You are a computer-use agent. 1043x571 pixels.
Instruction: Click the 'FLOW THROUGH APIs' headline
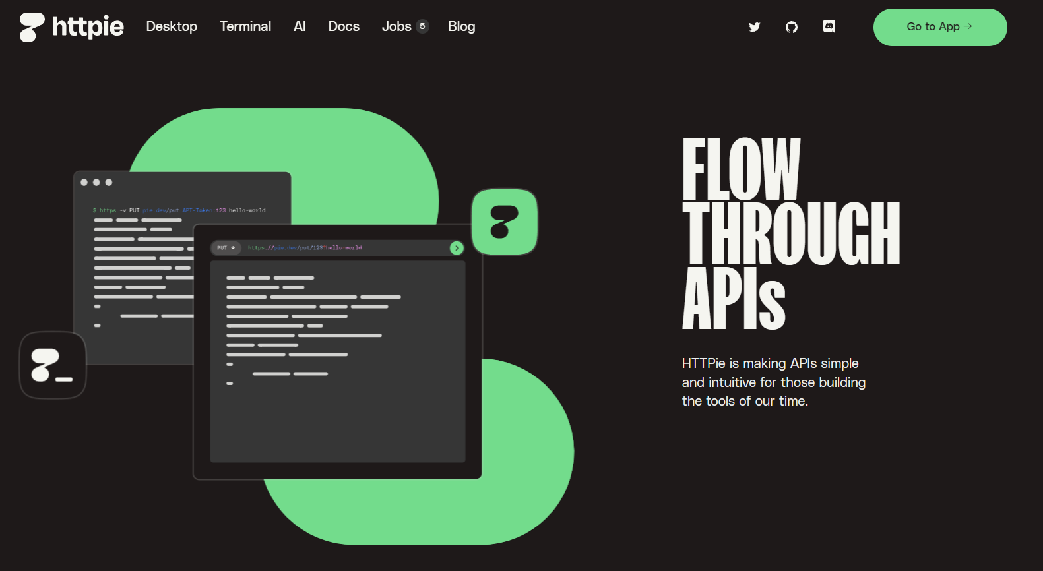(791, 233)
